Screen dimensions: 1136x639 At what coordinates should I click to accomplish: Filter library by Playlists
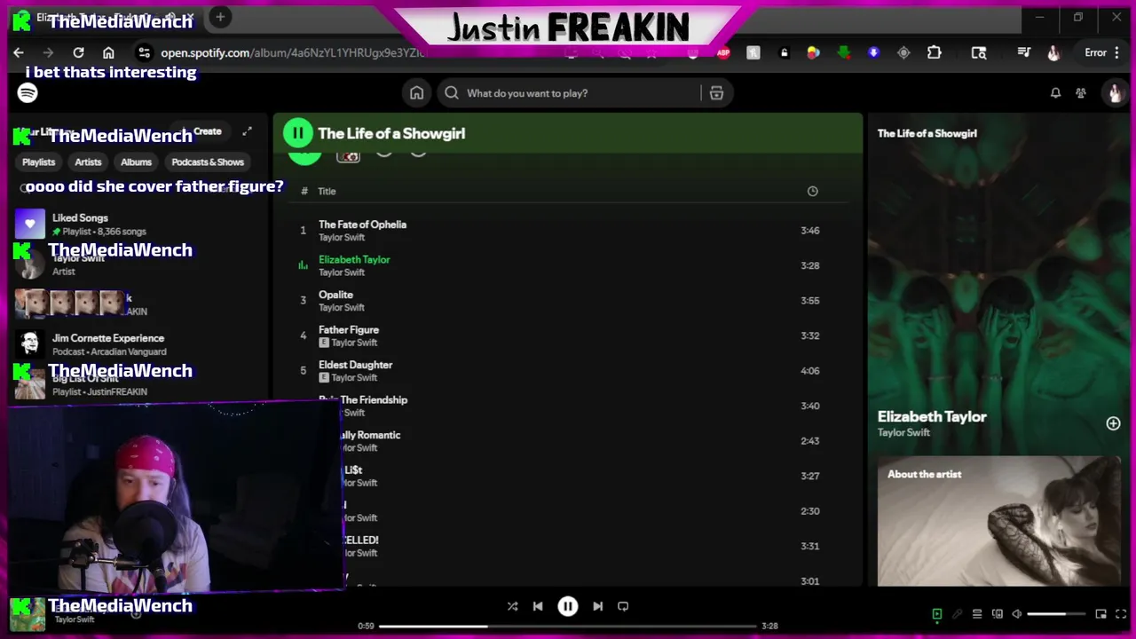(x=39, y=162)
